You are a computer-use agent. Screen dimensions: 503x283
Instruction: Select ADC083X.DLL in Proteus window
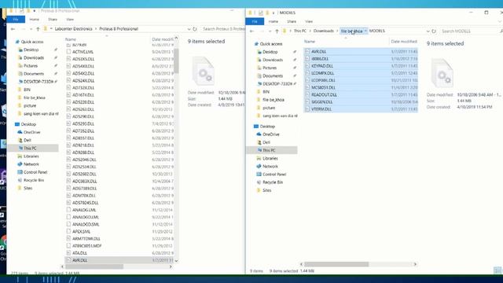point(84,181)
